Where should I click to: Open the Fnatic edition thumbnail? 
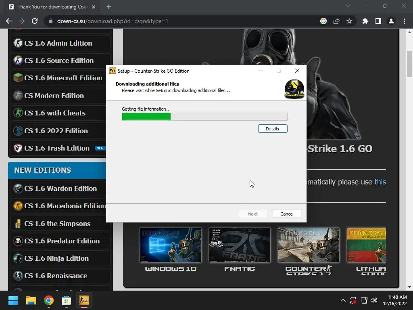[x=240, y=245]
